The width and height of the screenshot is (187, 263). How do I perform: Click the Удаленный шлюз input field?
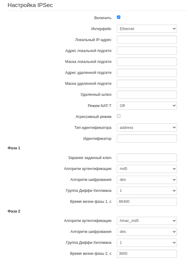[x=147, y=95]
